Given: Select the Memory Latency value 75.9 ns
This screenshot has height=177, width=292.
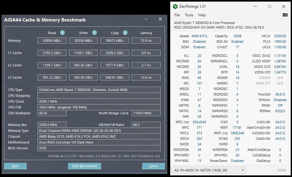Looking at the screenshot, I should click(x=146, y=41).
